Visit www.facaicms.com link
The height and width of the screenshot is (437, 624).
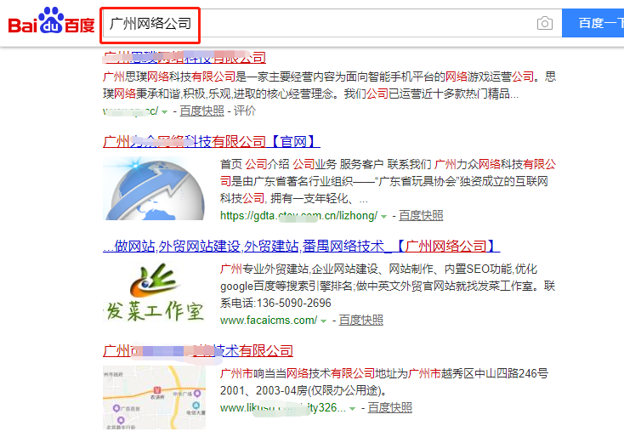coord(269,320)
